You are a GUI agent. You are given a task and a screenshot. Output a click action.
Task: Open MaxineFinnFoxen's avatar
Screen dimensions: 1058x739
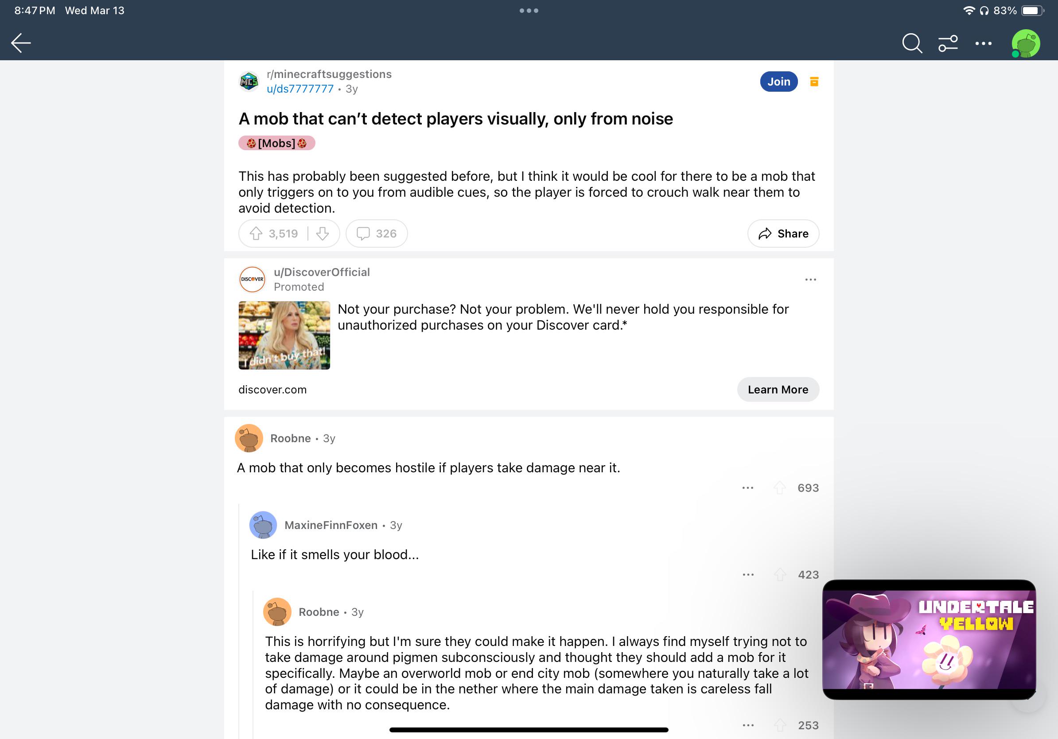263,525
